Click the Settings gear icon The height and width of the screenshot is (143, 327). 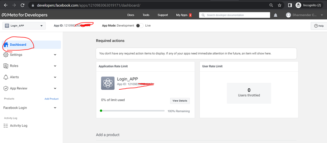tap(6, 55)
